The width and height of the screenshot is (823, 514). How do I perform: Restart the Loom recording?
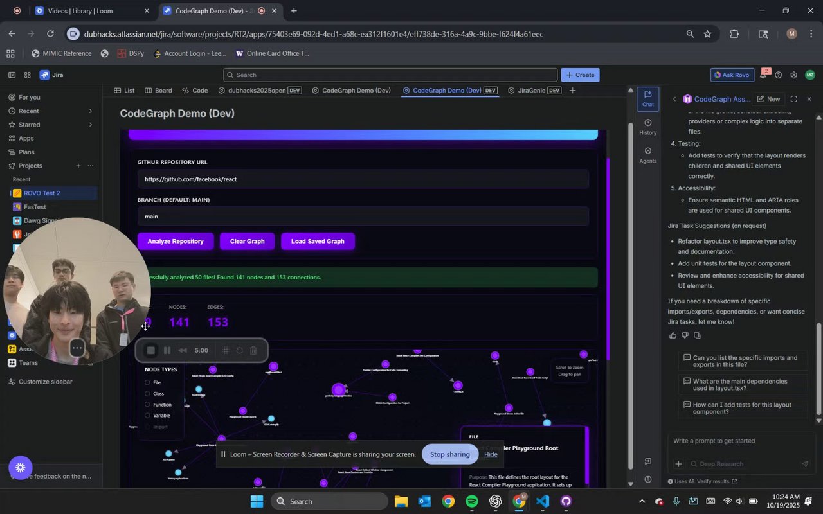click(x=239, y=350)
